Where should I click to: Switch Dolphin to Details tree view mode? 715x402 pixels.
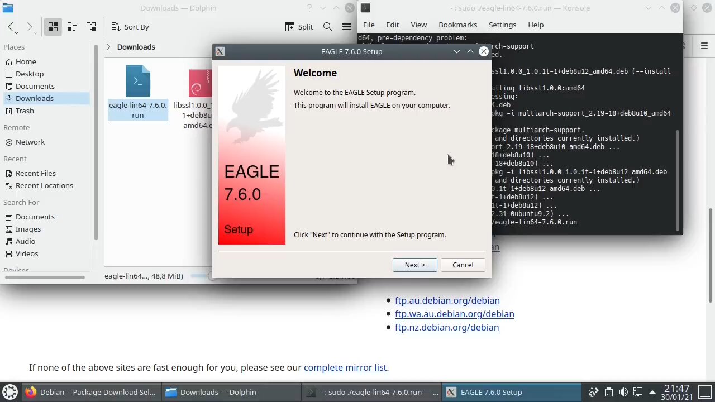pyautogui.click(x=90, y=27)
